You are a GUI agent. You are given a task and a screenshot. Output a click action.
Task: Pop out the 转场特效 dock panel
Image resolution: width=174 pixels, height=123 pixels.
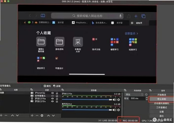pyautogui.click(x=125, y=90)
